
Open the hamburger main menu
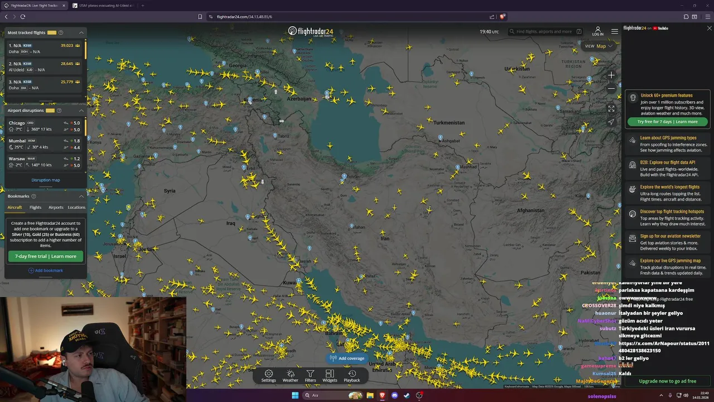(614, 31)
